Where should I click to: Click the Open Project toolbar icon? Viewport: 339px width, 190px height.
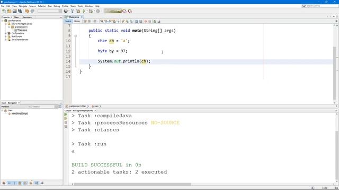[x=14, y=11]
